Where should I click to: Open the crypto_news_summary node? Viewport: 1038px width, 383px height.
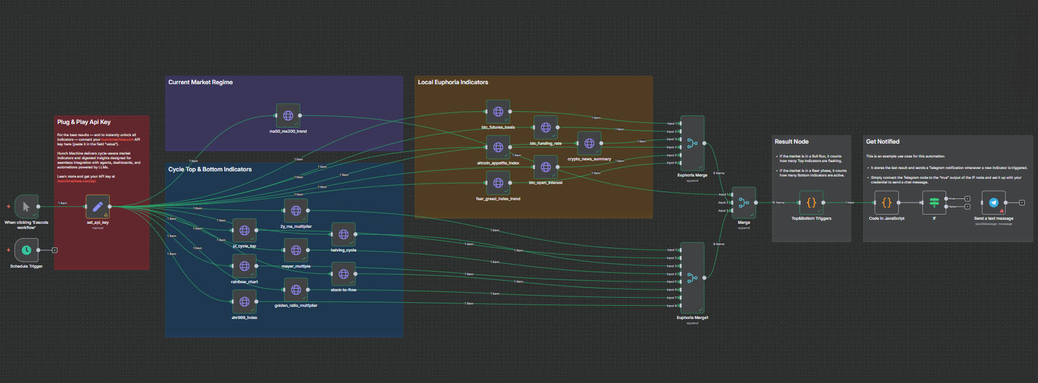coord(589,143)
